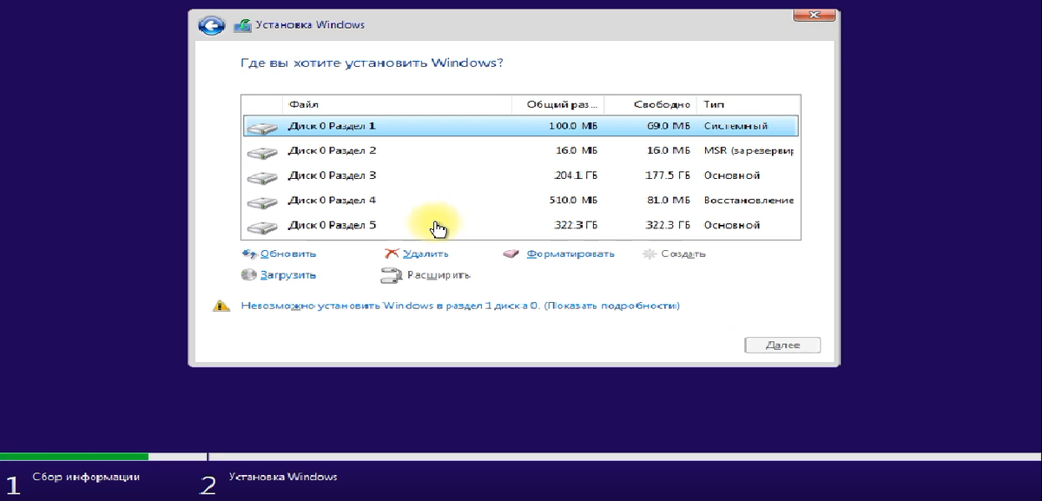Click the pink eraser icon beside Форматировать

[x=511, y=254]
